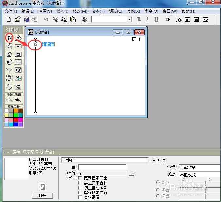Image resolution: width=221 pixels, height=202 pixels.
Task: Toggle Underline text formatting
Action: 156,19
